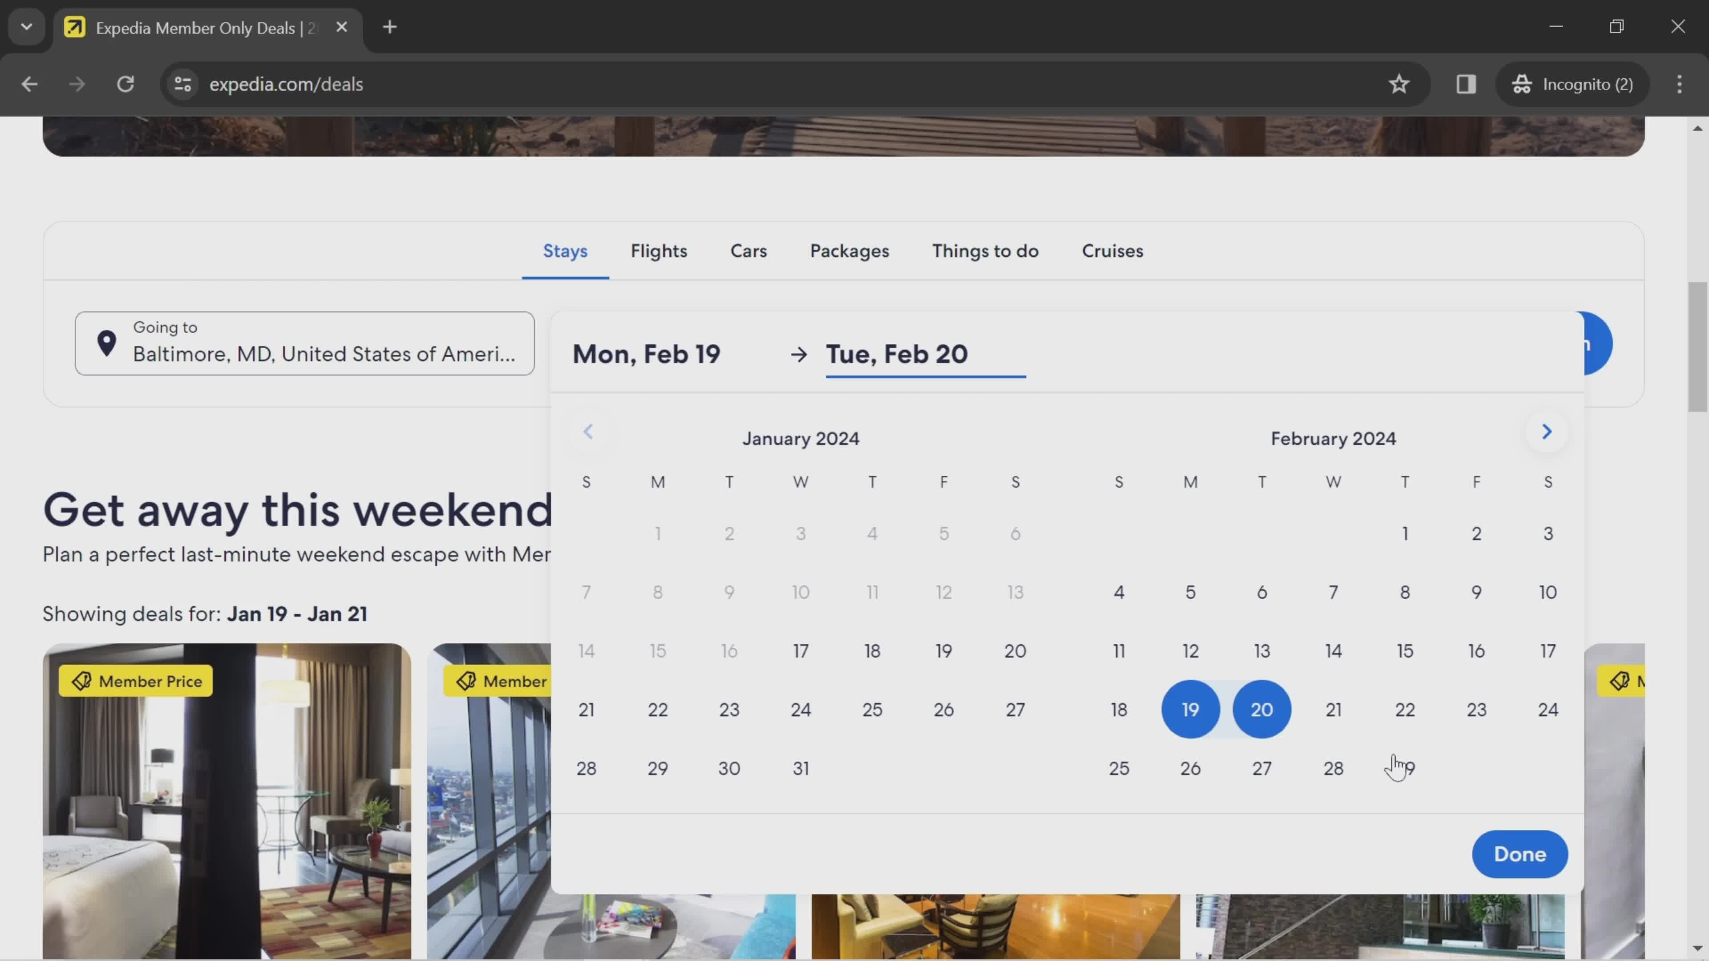The height and width of the screenshot is (961, 1709).
Task: Switch to the Packages tab
Action: pyautogui.click(x=849, y=250)
